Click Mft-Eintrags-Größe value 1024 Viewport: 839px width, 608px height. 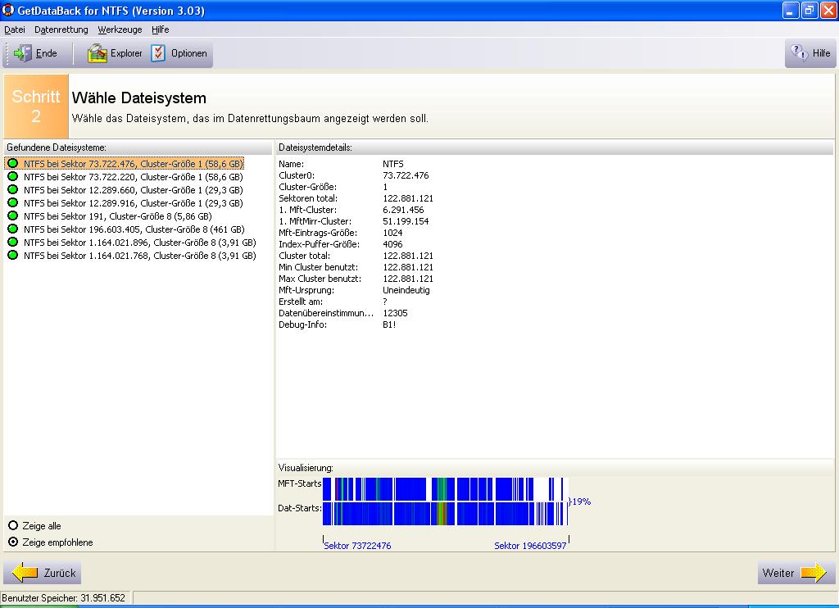point(392,233)
